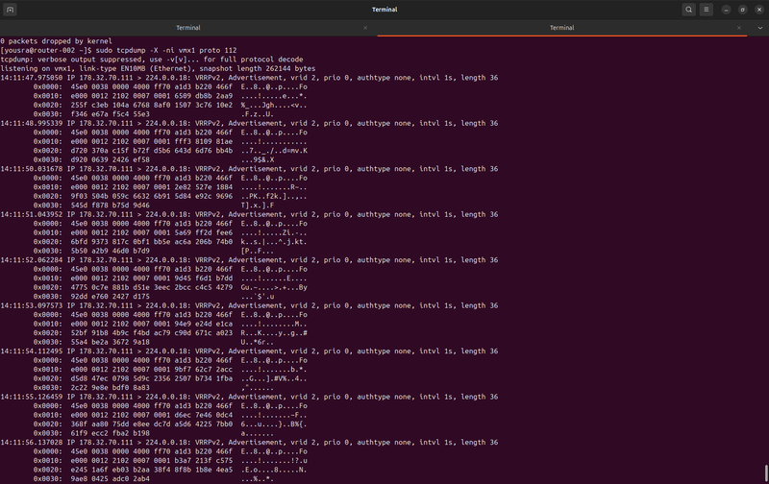769x484 pixels.
Task: Open the hamburger main menu
Action: click(707, 10)
